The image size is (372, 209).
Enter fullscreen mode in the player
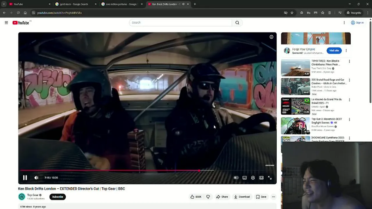click(270, 178)
